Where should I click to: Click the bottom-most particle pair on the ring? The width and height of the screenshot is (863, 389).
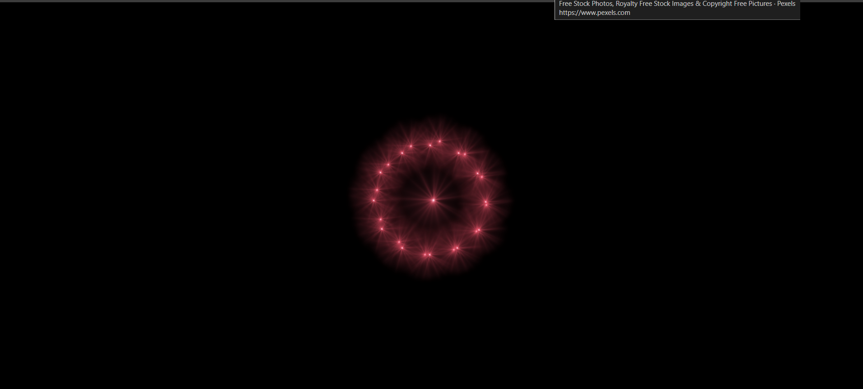[x=427, y=255]
